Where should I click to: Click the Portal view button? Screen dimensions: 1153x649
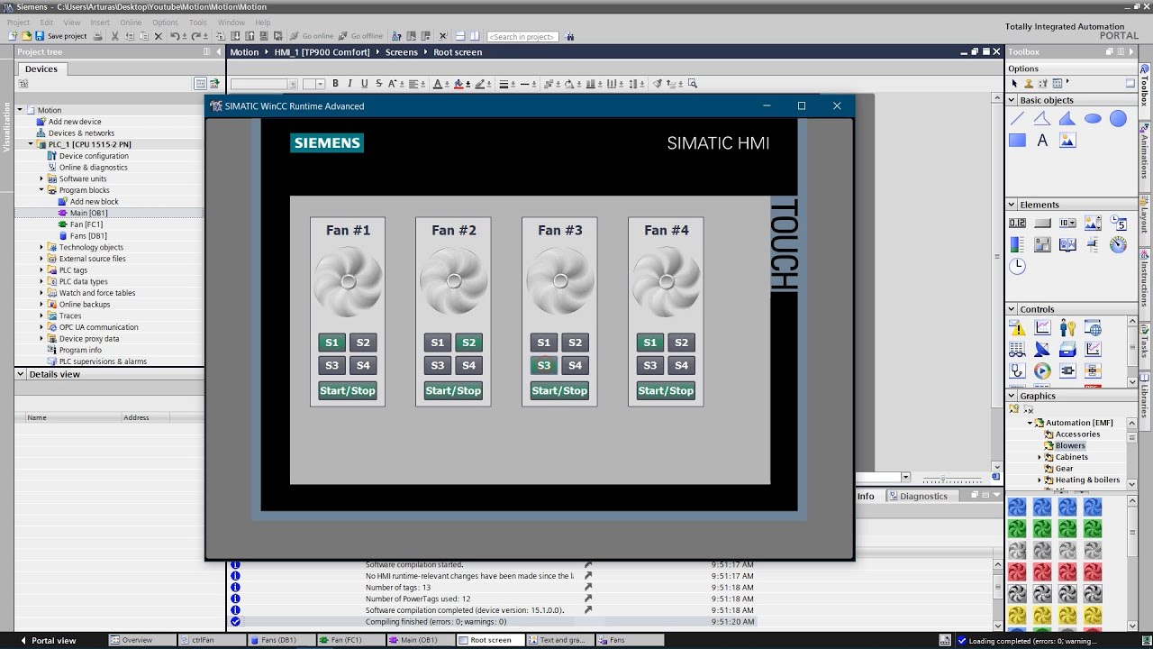(49, 640)
